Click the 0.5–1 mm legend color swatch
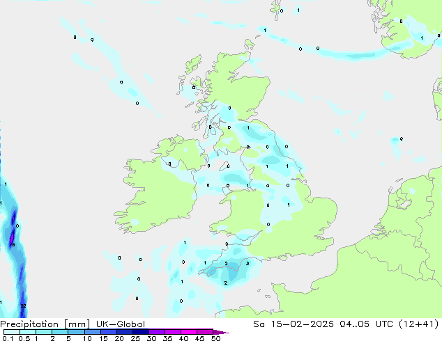442x341 pixels. (x=28, y=332)
